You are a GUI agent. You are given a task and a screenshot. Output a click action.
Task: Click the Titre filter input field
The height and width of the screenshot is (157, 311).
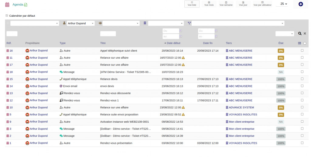point(108,34)
